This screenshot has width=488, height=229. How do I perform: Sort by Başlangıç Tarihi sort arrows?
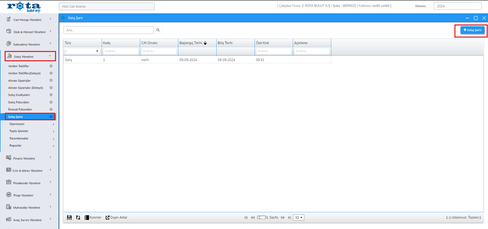coord(205,43)
